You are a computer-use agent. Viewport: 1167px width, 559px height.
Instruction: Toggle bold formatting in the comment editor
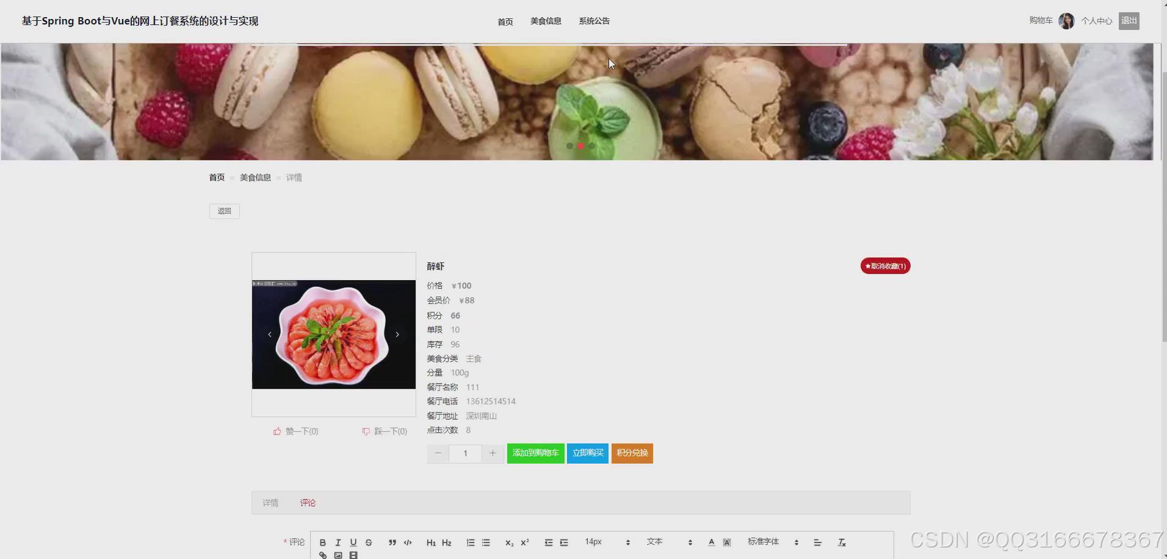(x=322, y=542)
